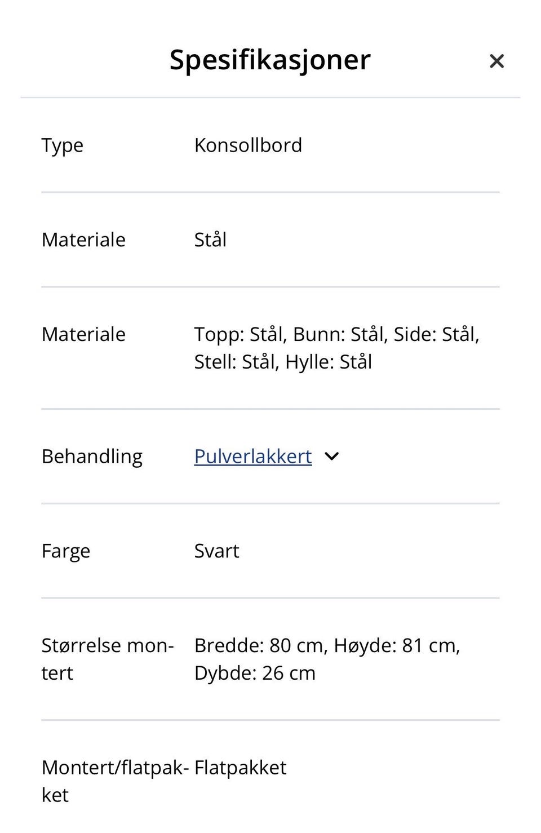
Task: Select the first Materiale label
Action: coord(83,240)
